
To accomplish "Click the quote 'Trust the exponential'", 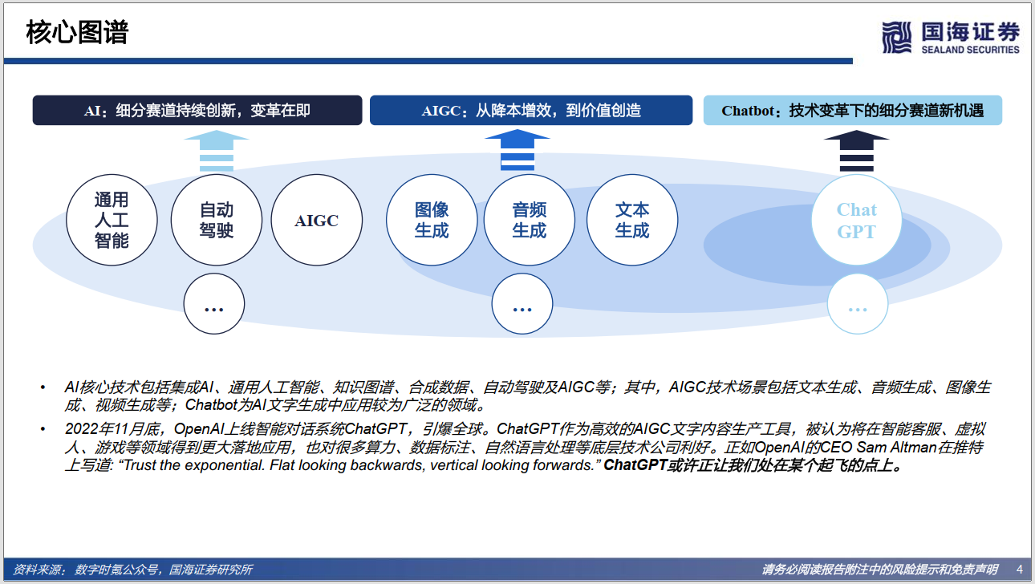I will pos(359,465).
